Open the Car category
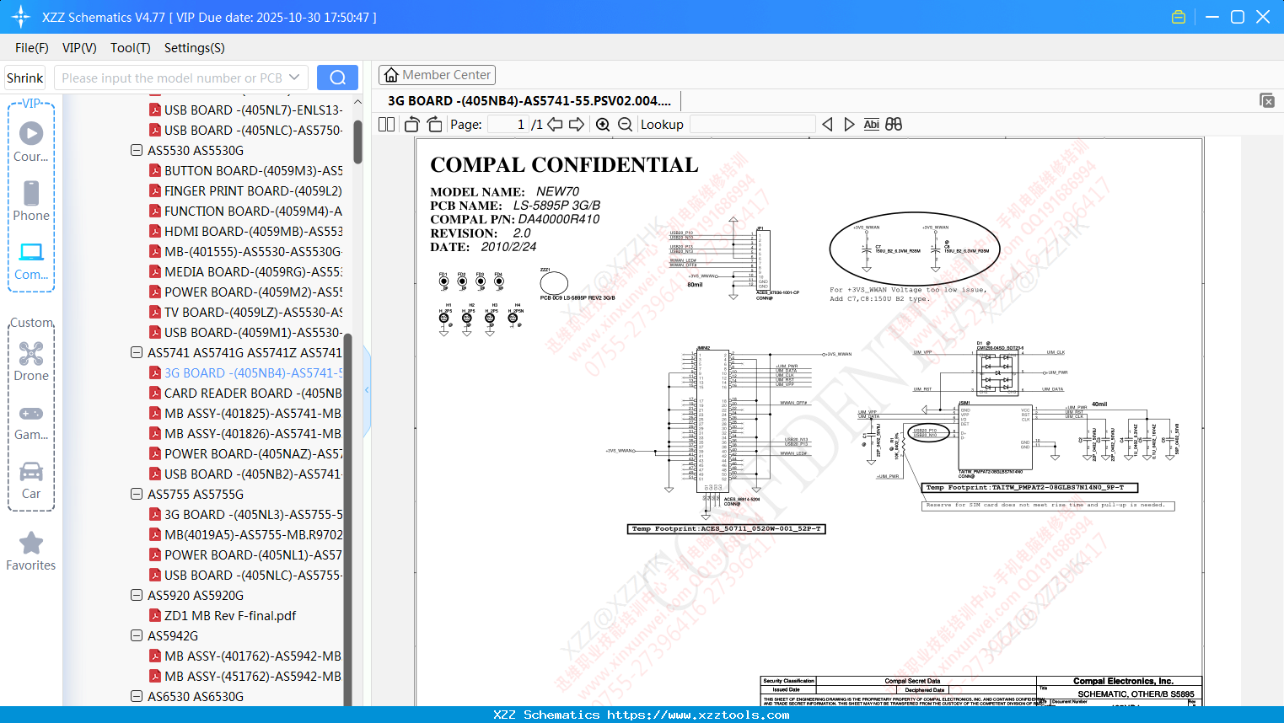The width and height of the screenshot is (1284, 723). click(31, 479)
